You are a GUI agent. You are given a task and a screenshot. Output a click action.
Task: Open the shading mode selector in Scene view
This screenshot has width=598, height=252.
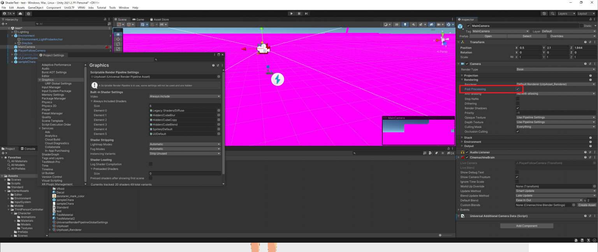[387, 24]
